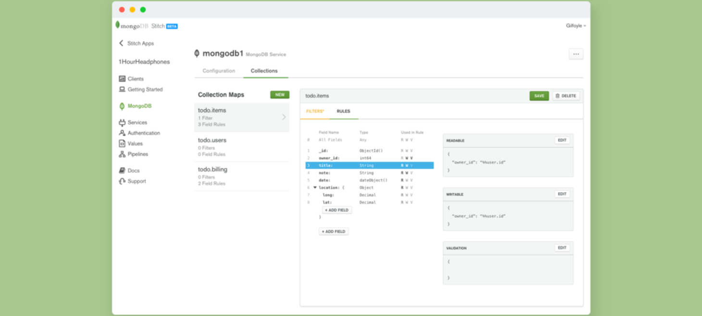The image size is (702, 316).
Task: Select the highlighted title field row
Action: tap(370, 165)
